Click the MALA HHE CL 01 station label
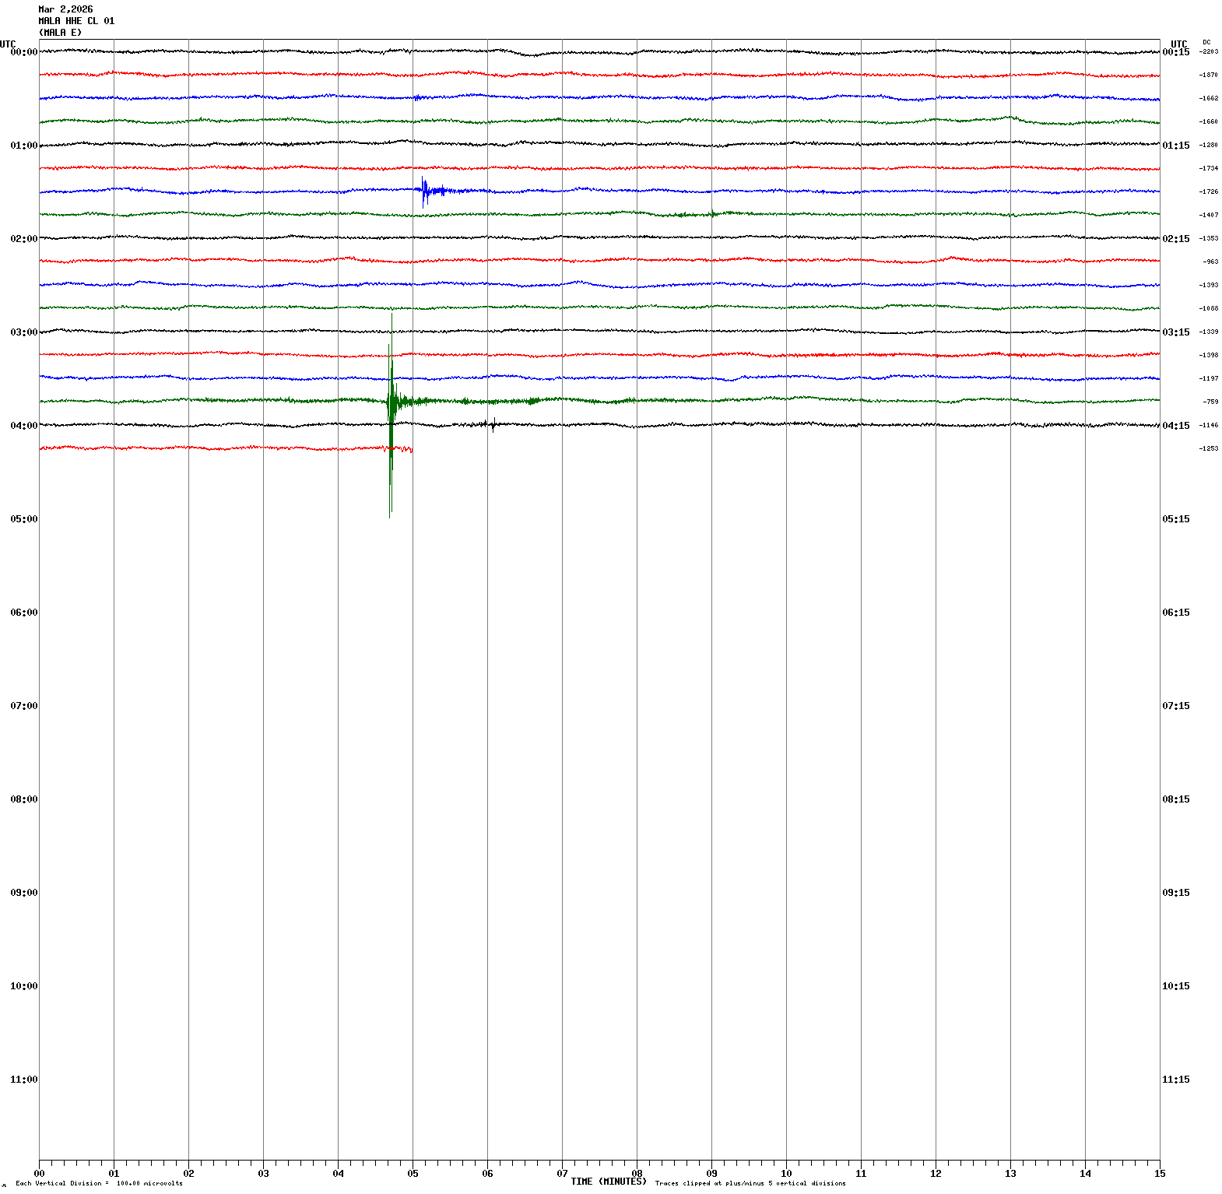 pyautogui.click(x=76, y=21)
